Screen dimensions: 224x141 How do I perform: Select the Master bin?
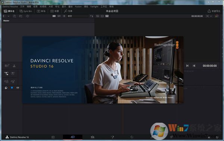click(6, 21)
